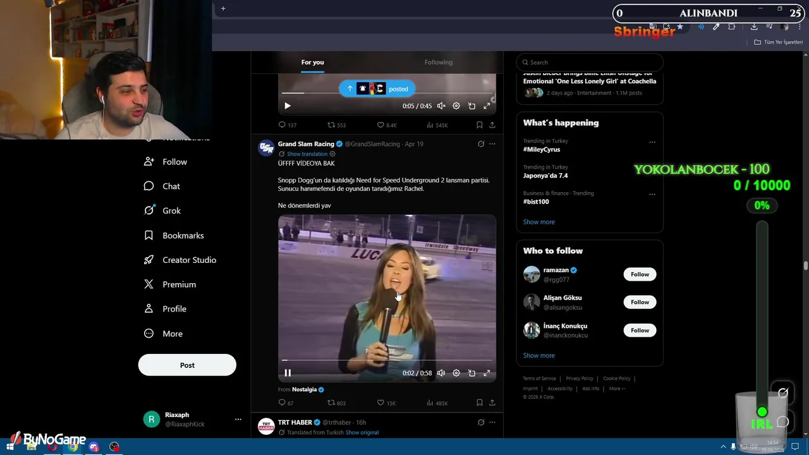This screenshot has width=809, height=455.
Task: Show original text of TRT HABER post
Action: (x=362, y=433)
